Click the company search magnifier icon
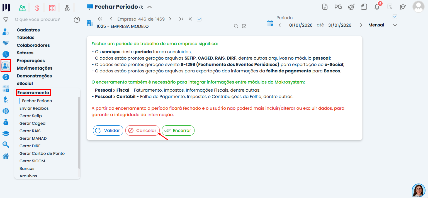 (x=236, y=26)
